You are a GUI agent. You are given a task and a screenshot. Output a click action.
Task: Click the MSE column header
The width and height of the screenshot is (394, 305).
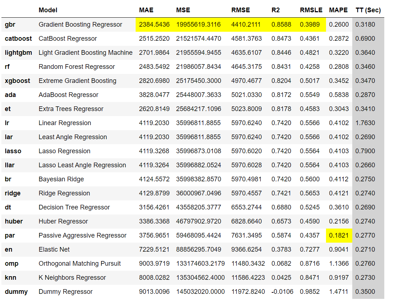(183, 10)
